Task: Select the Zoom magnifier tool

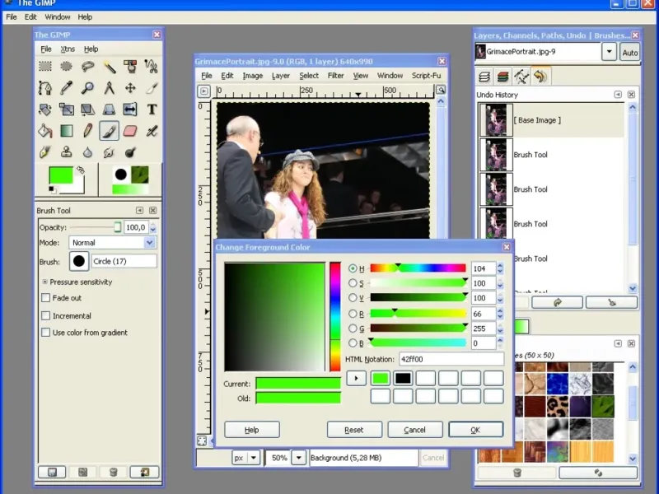Action: tap(87, 88)
